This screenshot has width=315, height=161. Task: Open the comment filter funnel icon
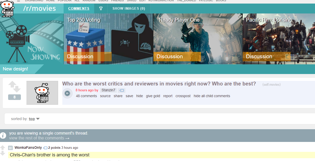pos(101,8)
